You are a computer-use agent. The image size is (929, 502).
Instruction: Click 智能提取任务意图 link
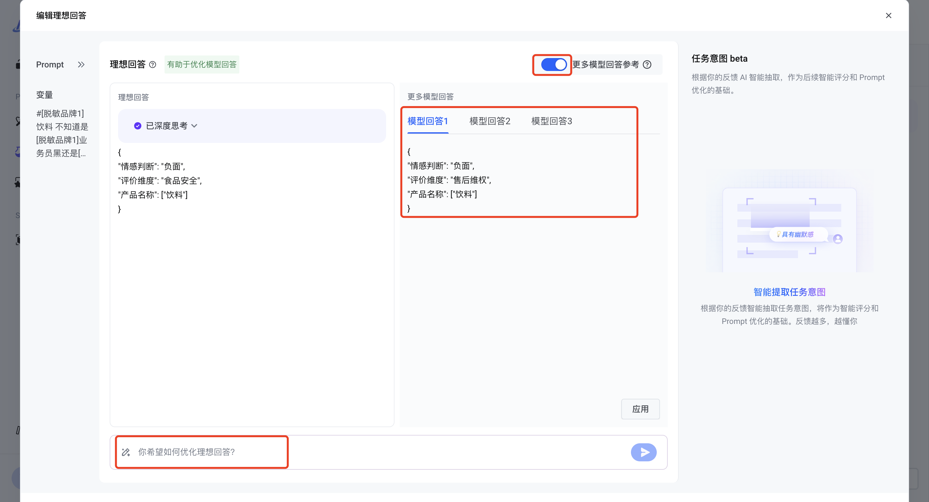(x=789, y=292)
